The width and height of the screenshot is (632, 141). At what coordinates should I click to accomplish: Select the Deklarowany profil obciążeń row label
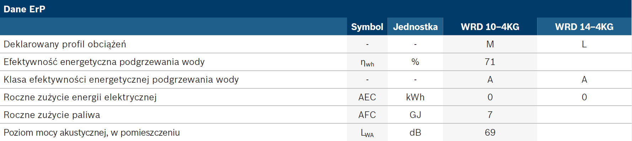pos(65,44)
